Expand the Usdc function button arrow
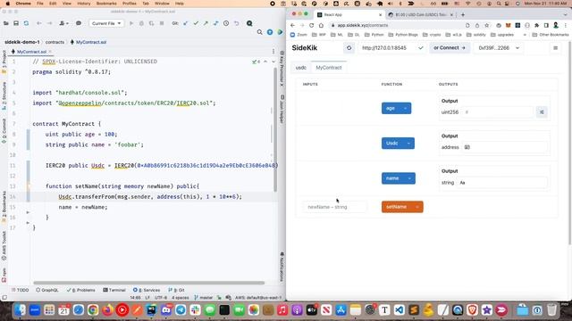 tap(408, 144)
